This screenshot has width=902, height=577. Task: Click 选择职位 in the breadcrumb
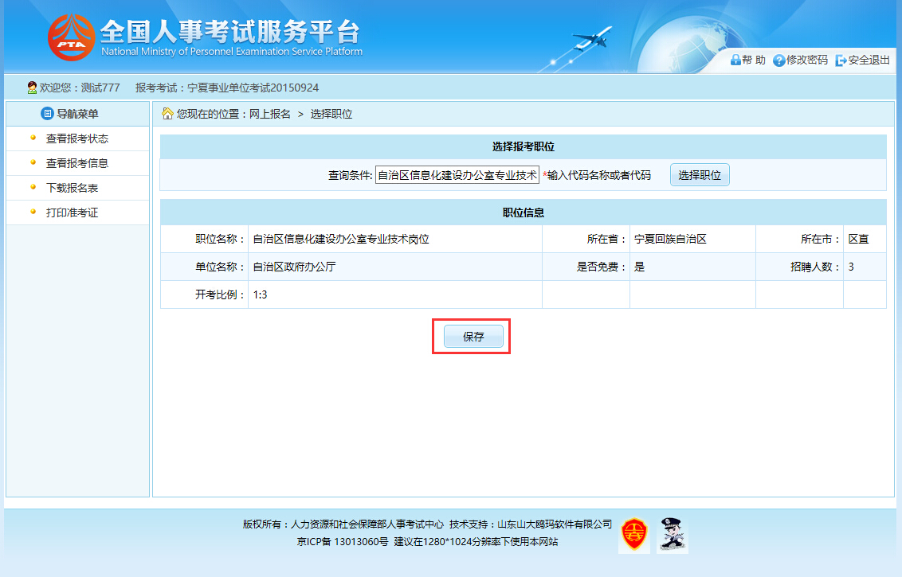331,114
